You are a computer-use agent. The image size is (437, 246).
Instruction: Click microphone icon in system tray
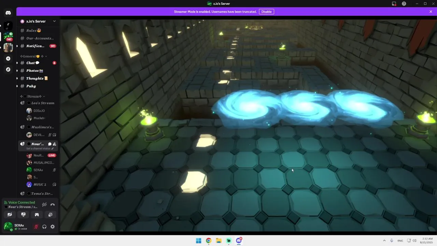[x=392, y=241]
